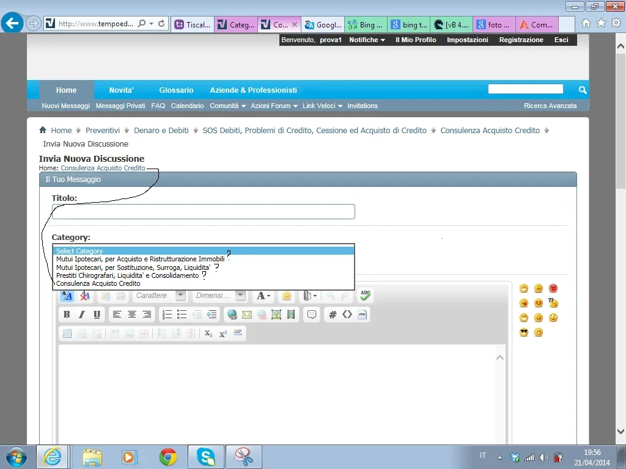The image size is (626, 469).
Task: Expand the Comunità dropdown menu
Action: [227, 106]
